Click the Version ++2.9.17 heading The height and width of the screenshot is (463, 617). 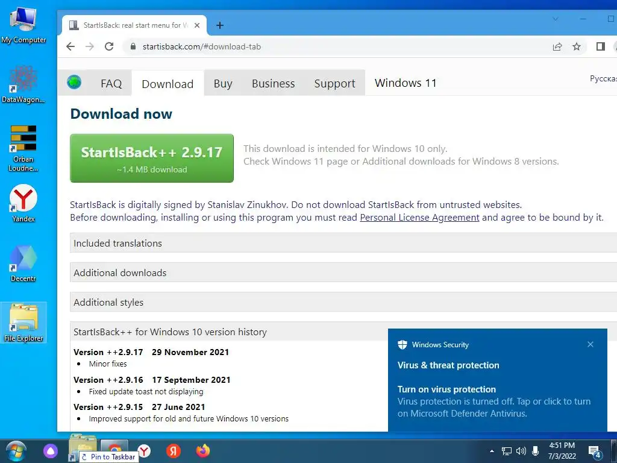[x=108, y=352]
